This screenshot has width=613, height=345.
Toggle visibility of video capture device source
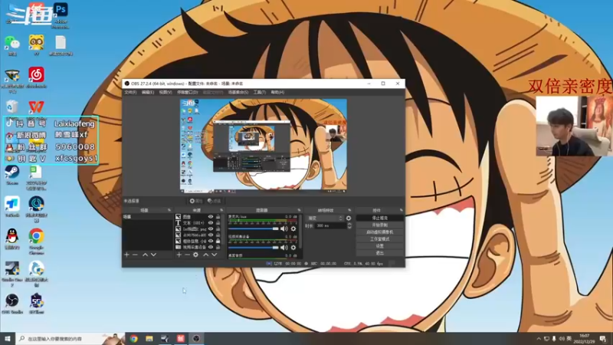tap(210, 247)
